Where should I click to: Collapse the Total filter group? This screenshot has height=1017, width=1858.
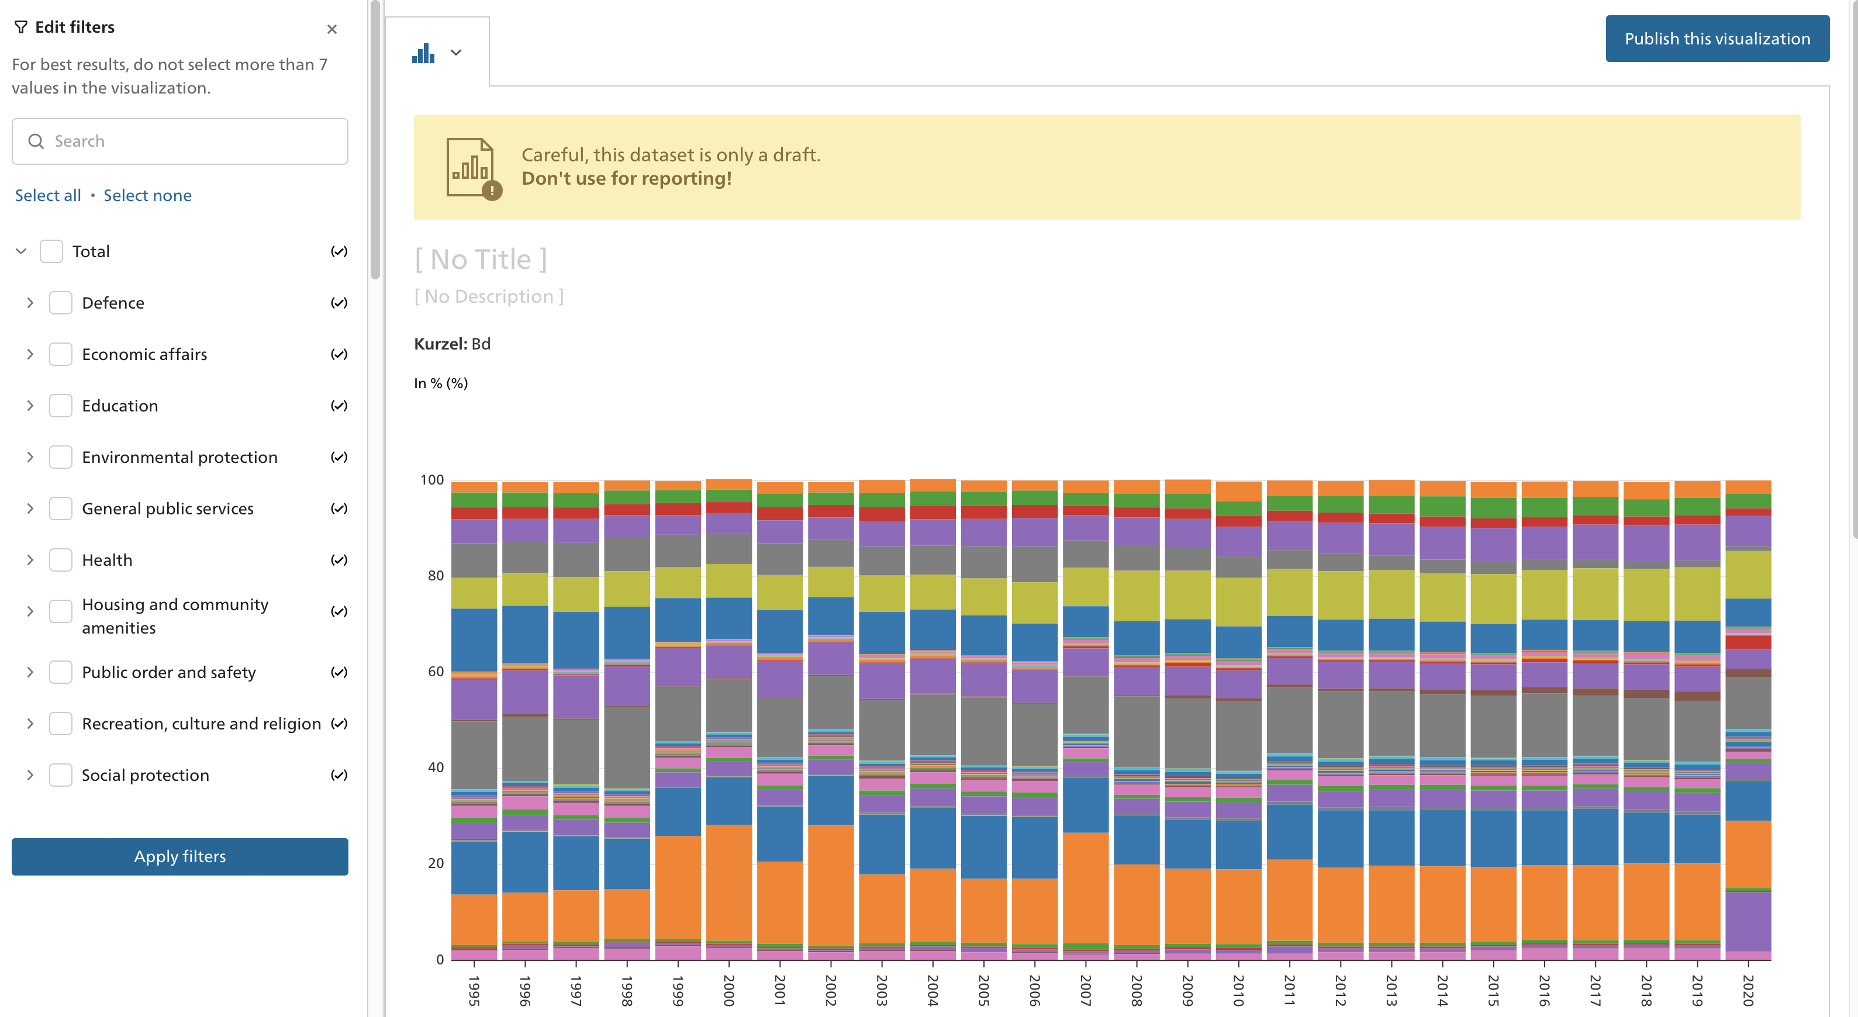coord(20,250)
